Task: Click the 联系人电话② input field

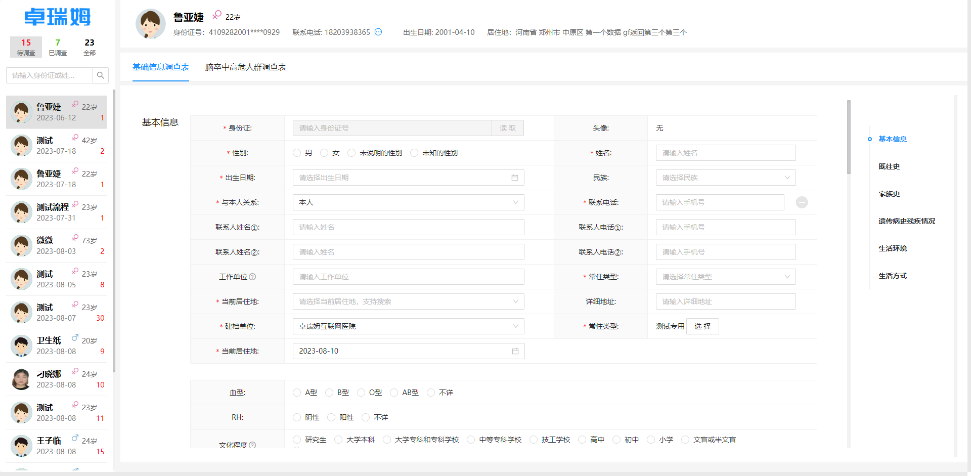Action: point(726,252)
